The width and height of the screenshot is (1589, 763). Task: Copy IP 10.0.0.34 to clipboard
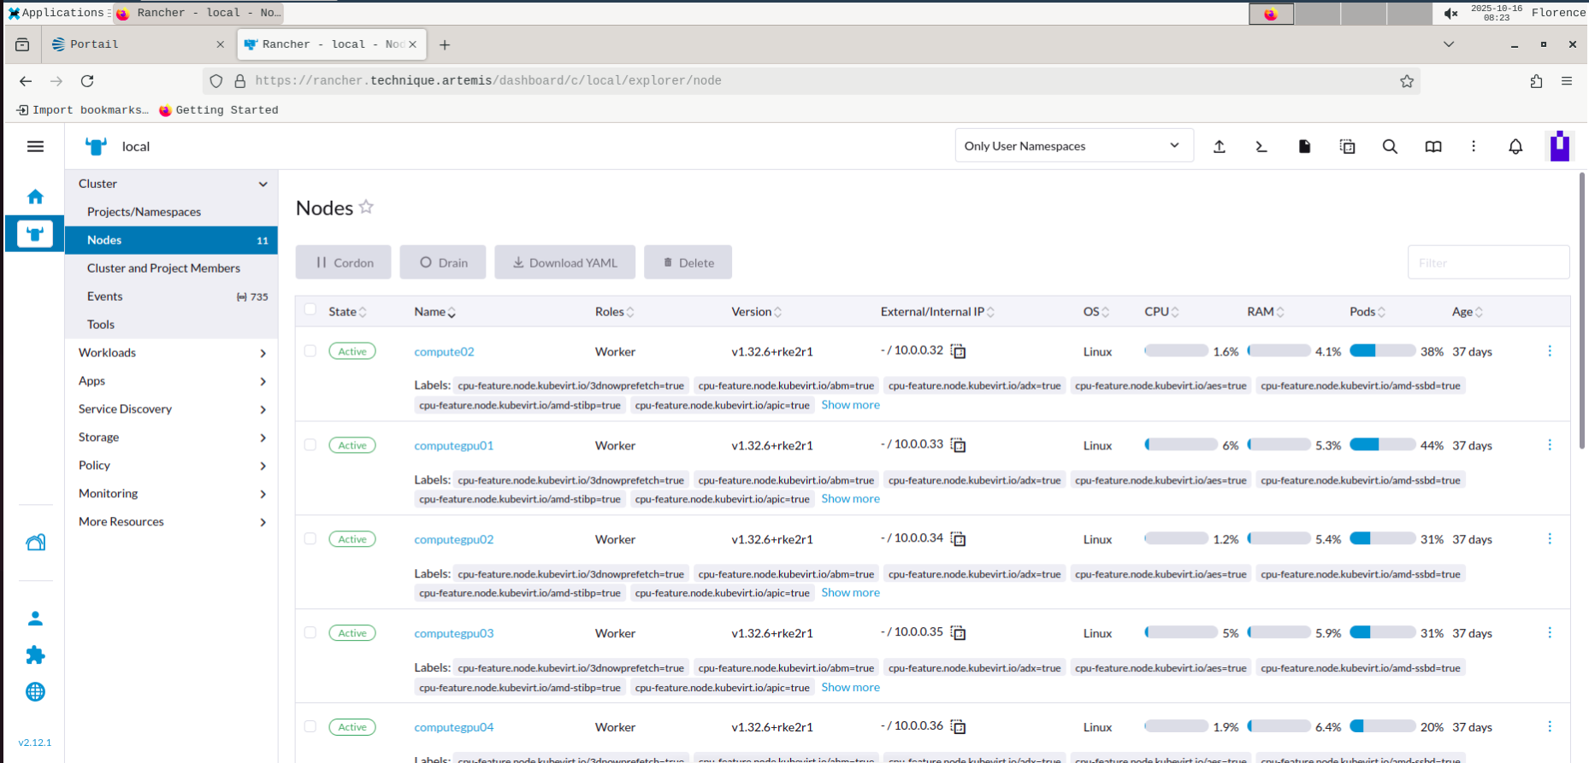click(x=959, y=539)
